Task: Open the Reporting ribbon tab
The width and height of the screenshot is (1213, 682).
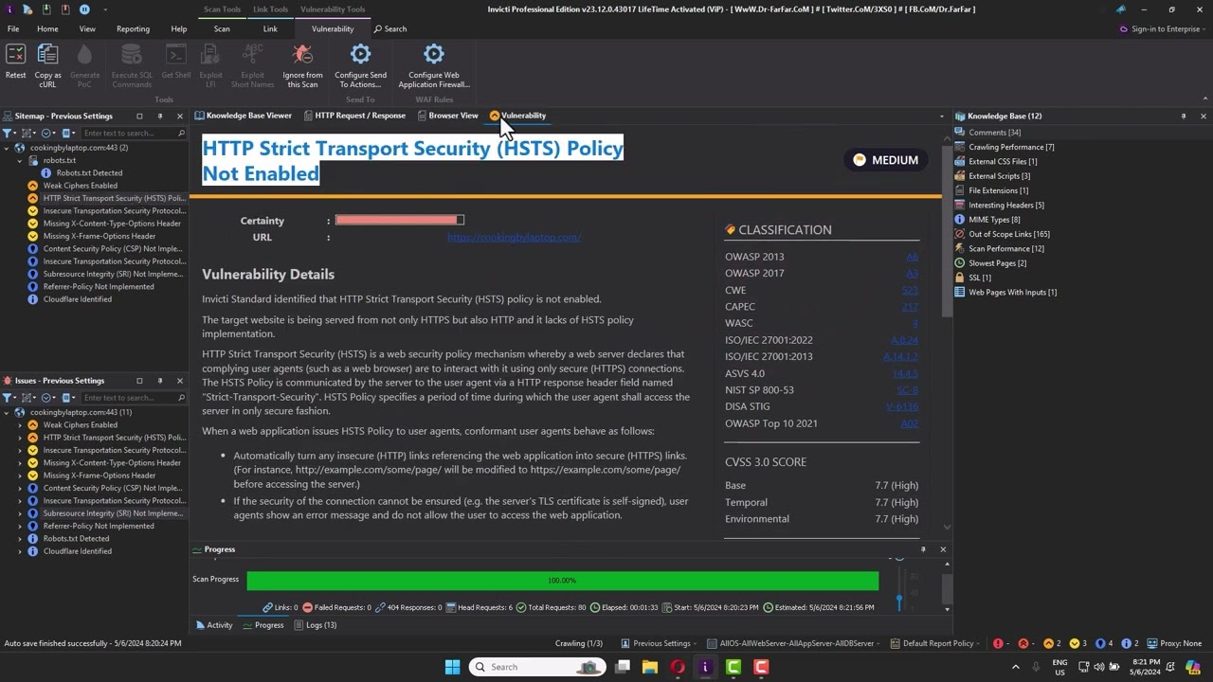Action: tap(133, 28)
